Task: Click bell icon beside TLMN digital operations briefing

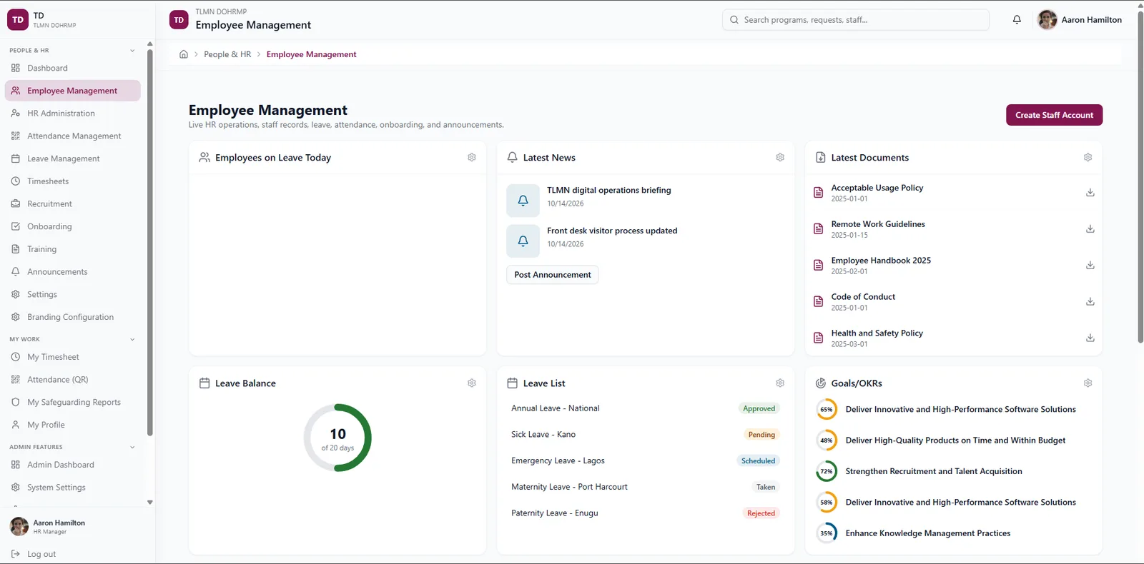Action: point(523,201)
